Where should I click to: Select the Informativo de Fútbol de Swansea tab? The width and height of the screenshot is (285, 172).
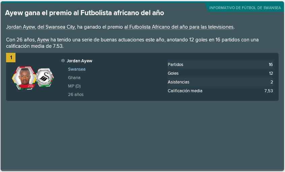point(245,8)
